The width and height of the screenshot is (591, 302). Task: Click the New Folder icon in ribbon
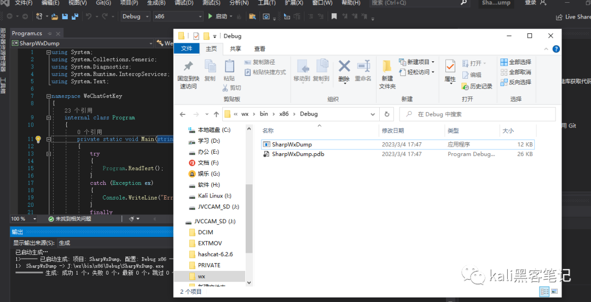(387, 66)
